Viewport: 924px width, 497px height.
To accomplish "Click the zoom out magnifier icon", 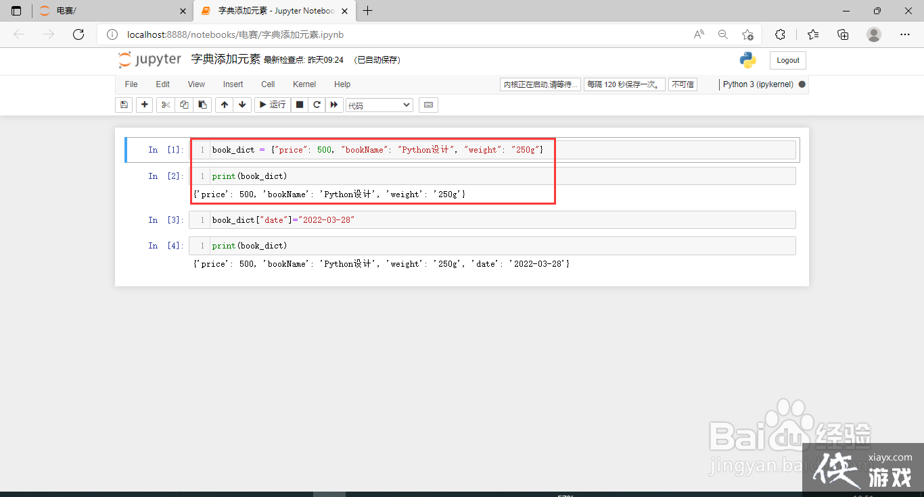I will click(x=723, y=34).
